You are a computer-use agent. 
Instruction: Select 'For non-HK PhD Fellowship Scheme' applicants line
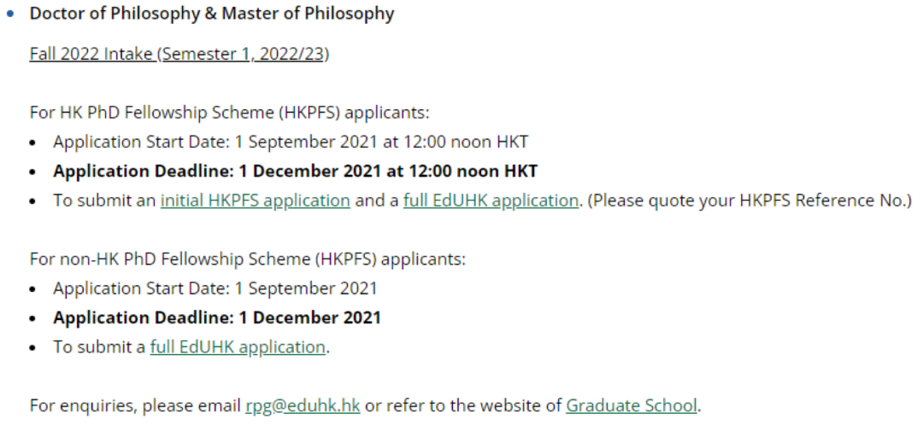[247, 259]
